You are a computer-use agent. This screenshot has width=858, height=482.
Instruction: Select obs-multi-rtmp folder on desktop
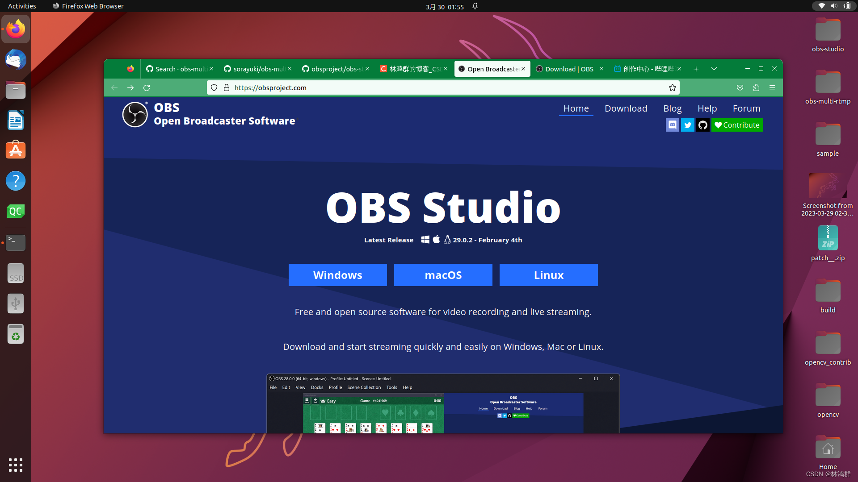828,88
